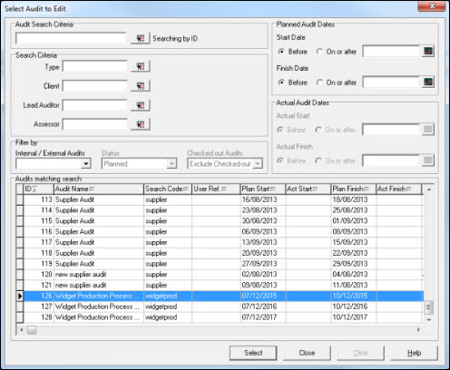This screenshot has height=370, width=450.
Task: Select Finish Date 'On or after' radio button
Action: click(319, 83)
